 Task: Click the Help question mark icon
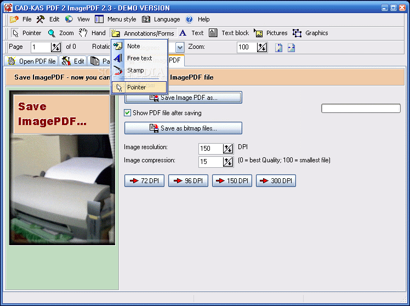click(189, 19)
